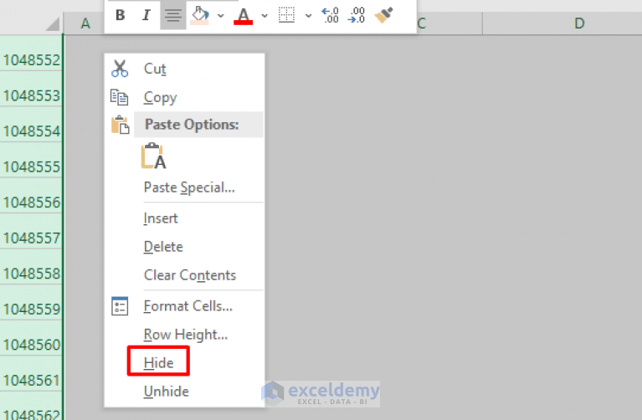Choose Delete in the context menu
The height and width of the screenshot is (420, 642).
(x=184, y=247)
